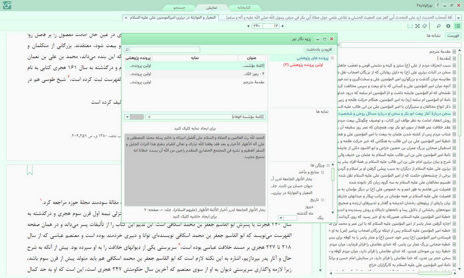Click the contents filter input field
Screen dimensions: 464x278
point(401,45)
